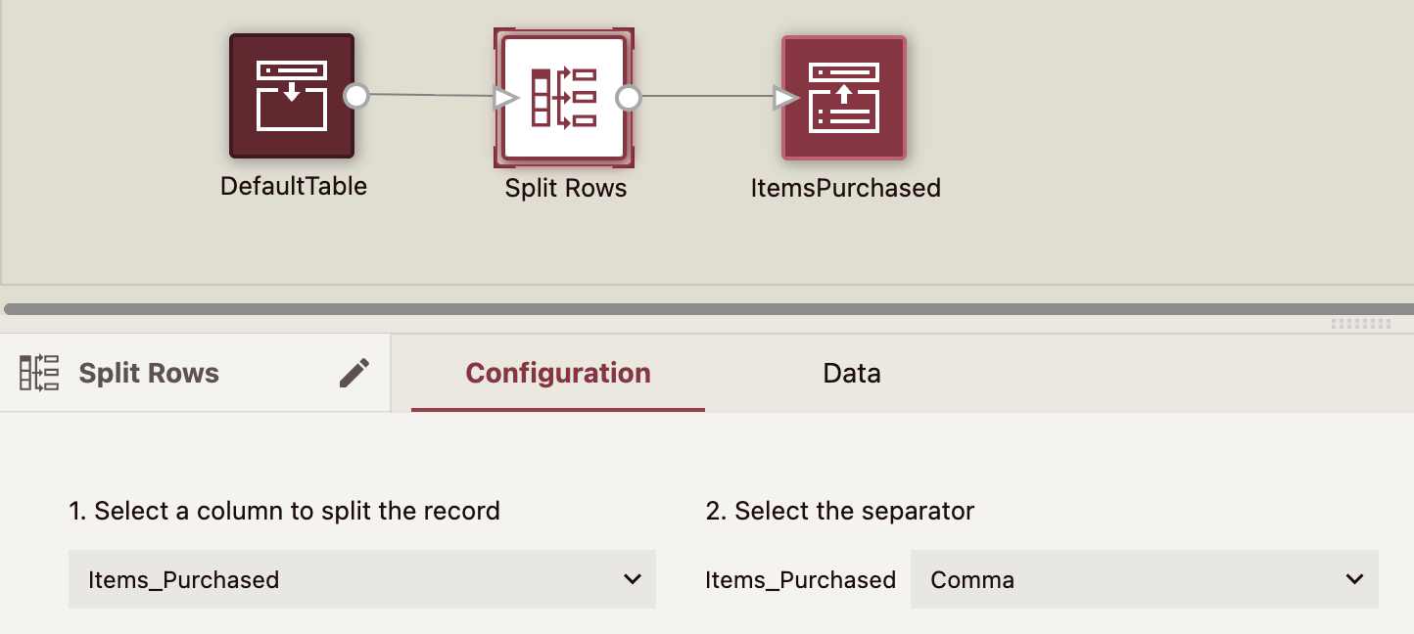Click the output port circle of Split Rows

[629, 97]
